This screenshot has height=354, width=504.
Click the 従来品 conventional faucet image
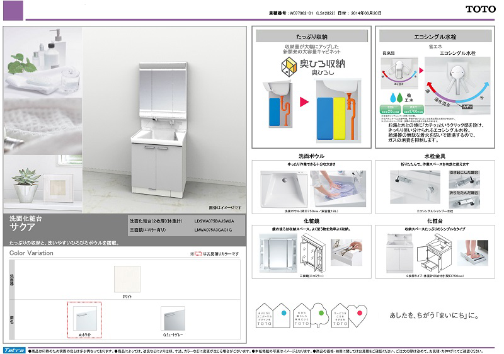pos(399,73)
